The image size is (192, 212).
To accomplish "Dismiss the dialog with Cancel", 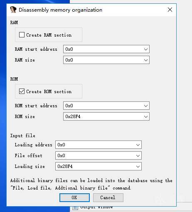I will click(108, 197).
